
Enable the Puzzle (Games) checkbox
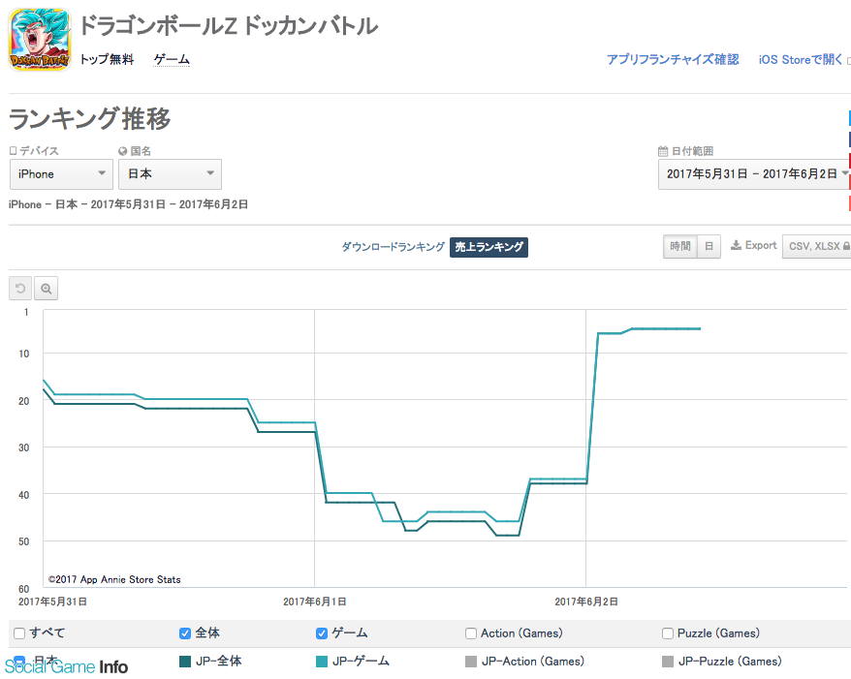point(668,633)
